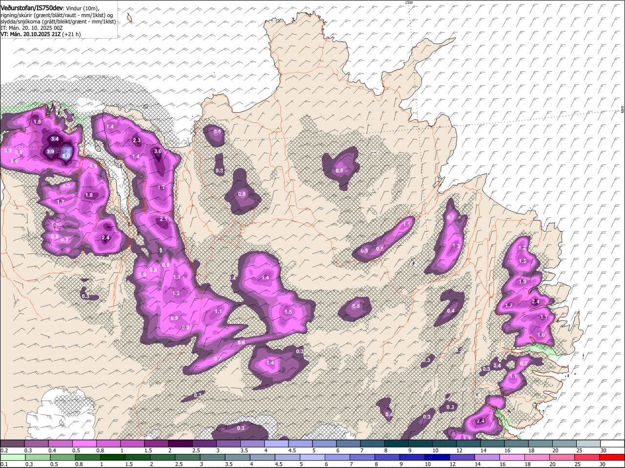Click the 3.9 precipitation value on map
This screenshot has width=625, height=468.
[x=50, y=151]
